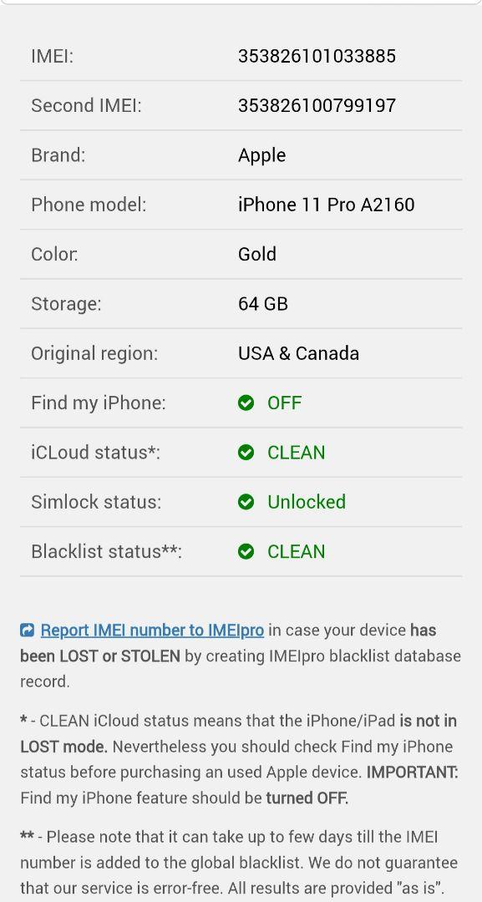Screen dimensions: 482x902
Task: Click the CLEAN text in Blacklist status row
Action: point(297,552)
